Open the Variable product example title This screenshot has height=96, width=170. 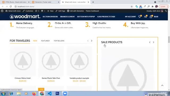click(x=79, y=78)
